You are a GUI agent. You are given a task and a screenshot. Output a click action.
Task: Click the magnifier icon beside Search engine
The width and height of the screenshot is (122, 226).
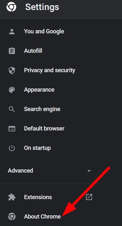(x=12, y=109)
